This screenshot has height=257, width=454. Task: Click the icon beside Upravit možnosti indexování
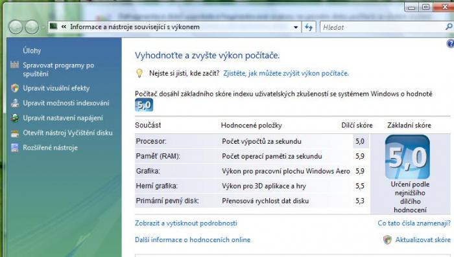coord(15,103)
